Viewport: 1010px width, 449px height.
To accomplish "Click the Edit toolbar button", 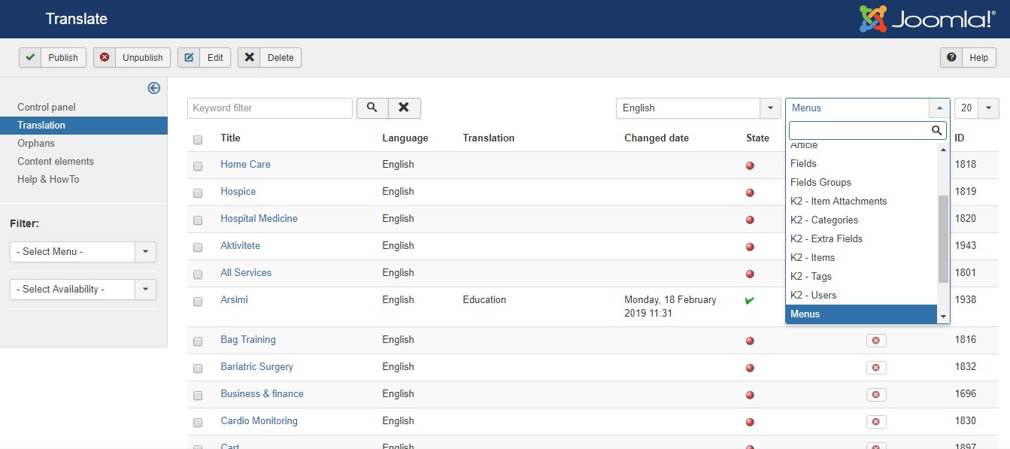I will pos(205,57).
